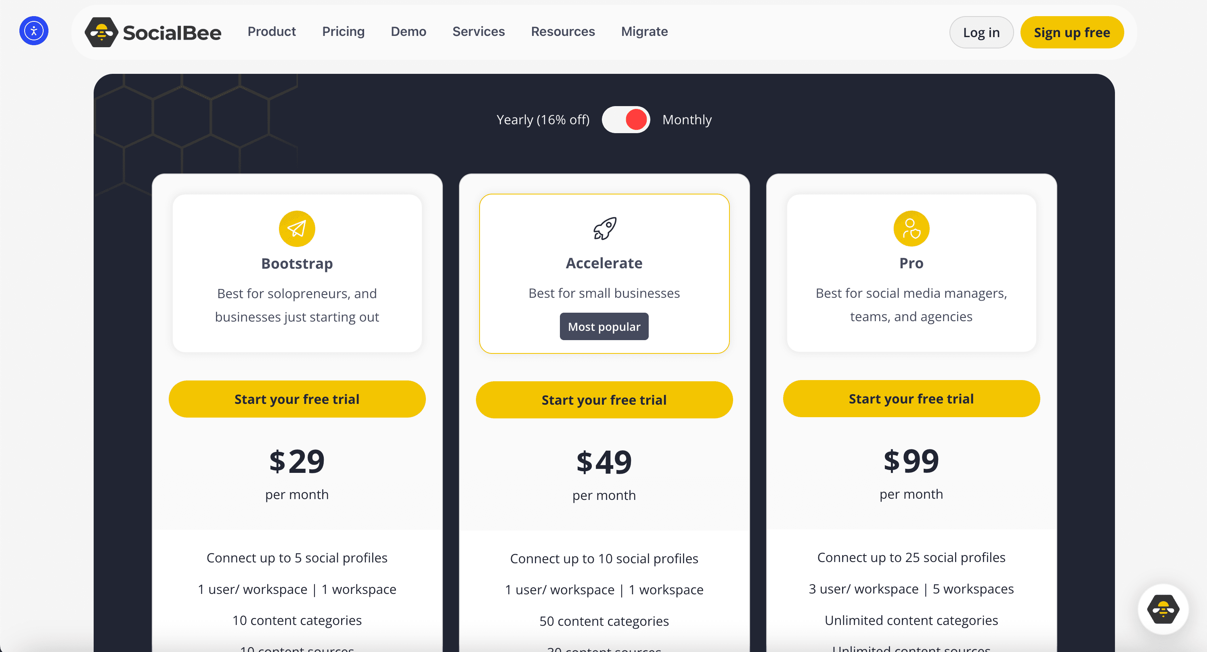Viewport: 1207px width, 652px height.
Task: Select the Yearly (16% off) label
Action: pos(543,119)
